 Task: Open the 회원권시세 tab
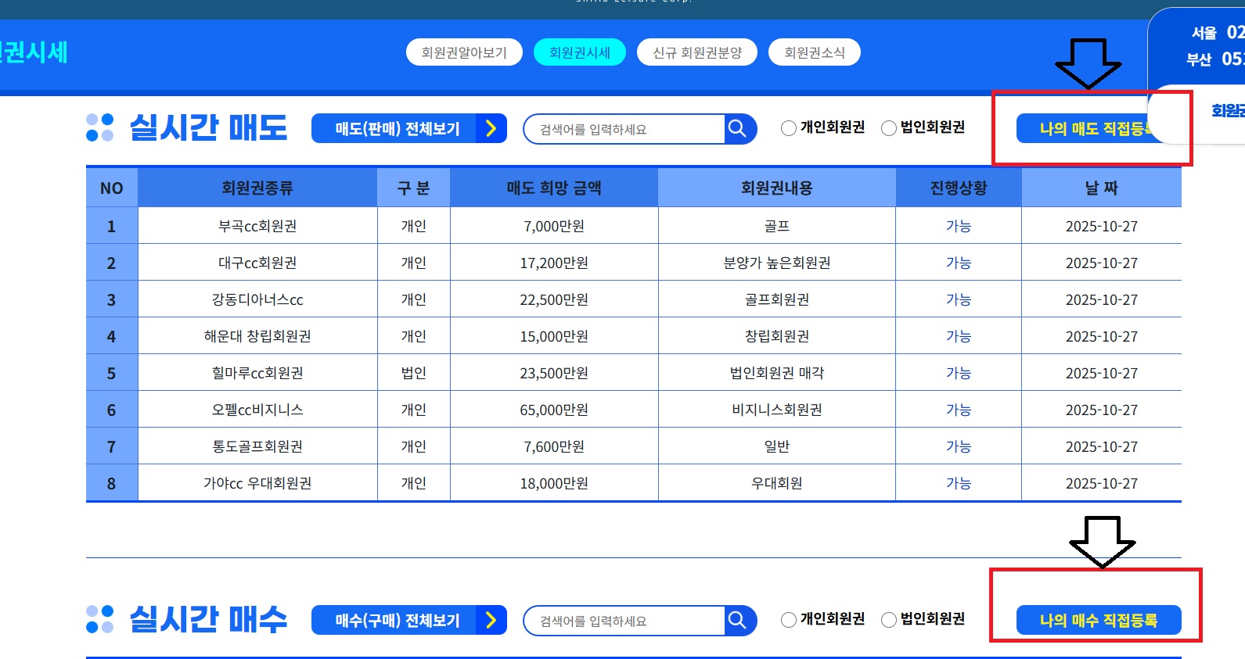tap(580, 52)
